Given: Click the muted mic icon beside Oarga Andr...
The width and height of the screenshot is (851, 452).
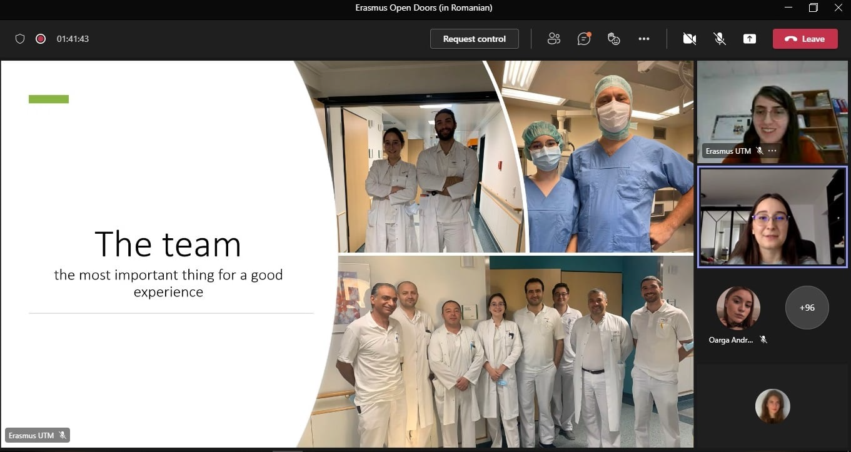Looking at the screenshot, I should tap(763, 339).
